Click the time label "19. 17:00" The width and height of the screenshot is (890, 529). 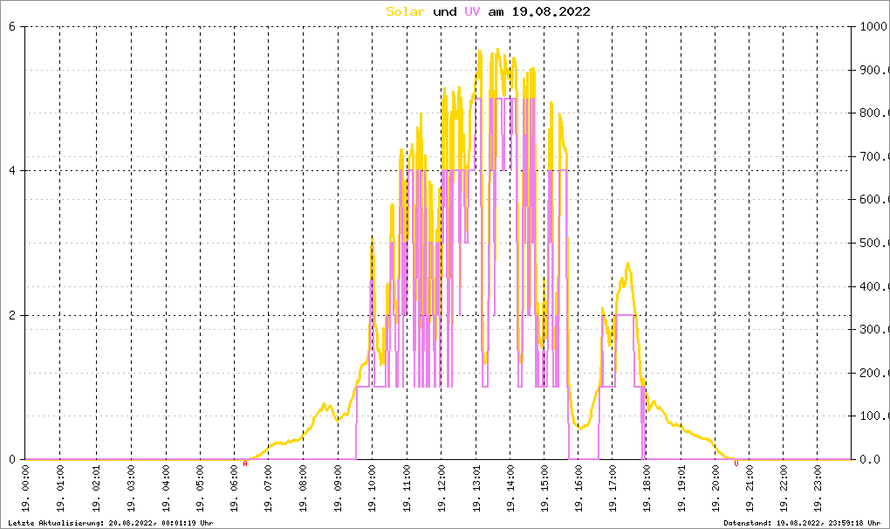613,489
